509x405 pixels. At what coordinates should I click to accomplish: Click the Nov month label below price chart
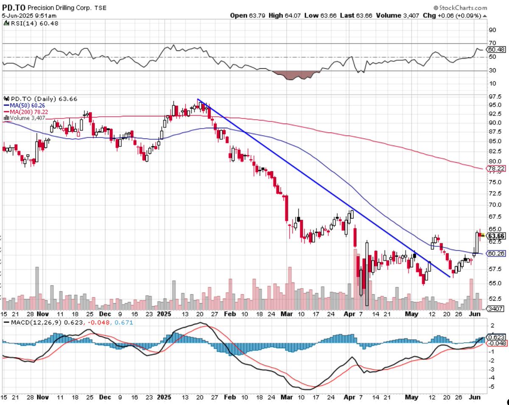point(42,314)
